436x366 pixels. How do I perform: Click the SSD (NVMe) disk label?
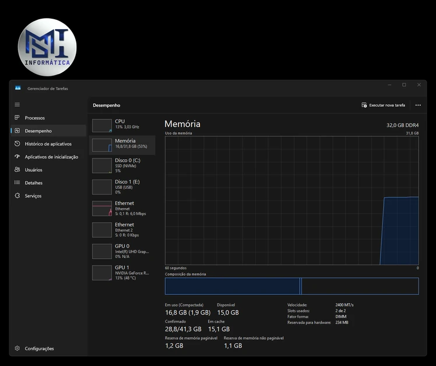126,166
